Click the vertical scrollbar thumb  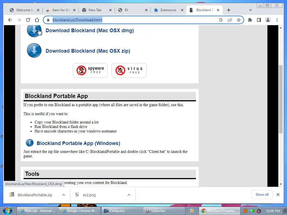[x=281, y=99]
